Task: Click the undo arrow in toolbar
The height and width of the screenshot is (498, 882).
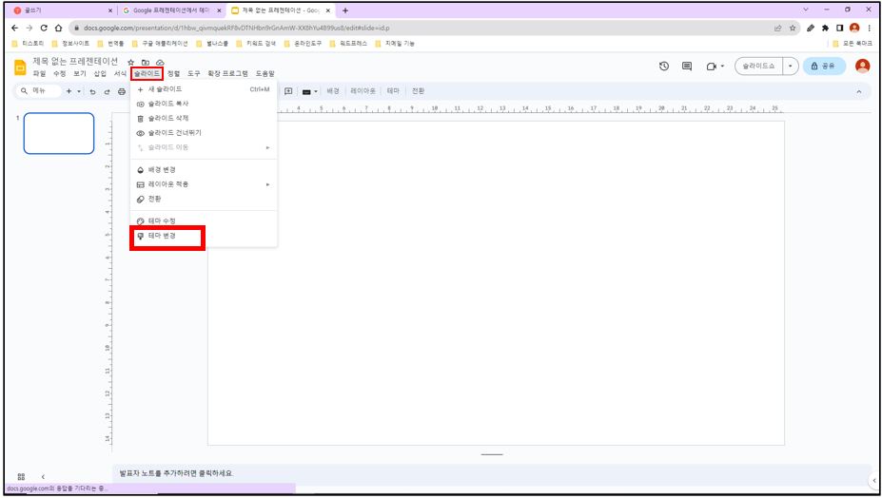Action: tap(93, 91)
